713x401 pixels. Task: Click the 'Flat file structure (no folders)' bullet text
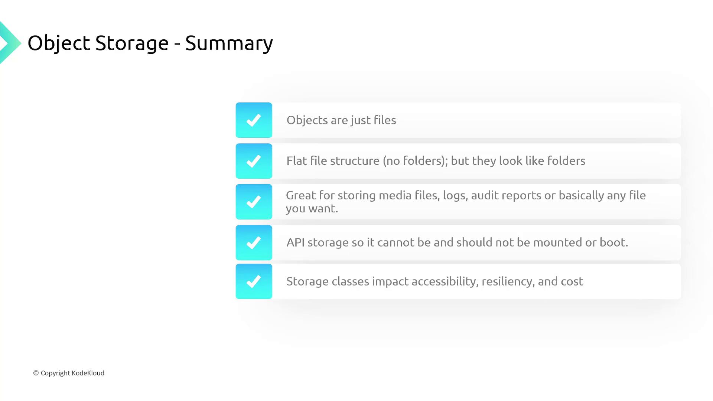367,161
